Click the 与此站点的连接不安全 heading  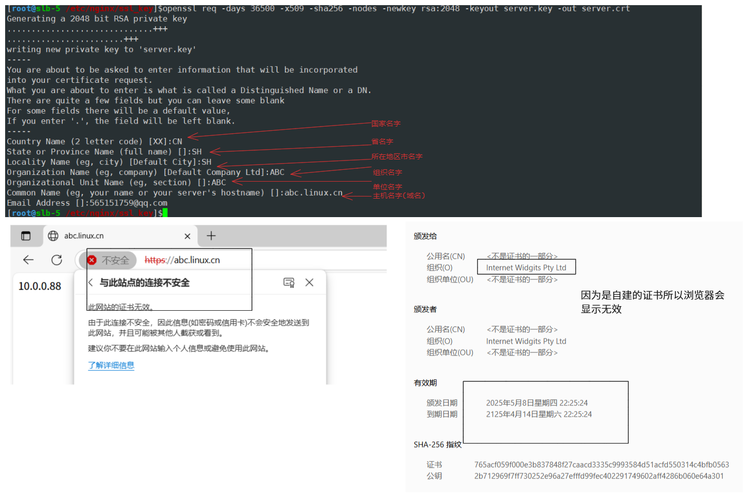tap(144, 282)
